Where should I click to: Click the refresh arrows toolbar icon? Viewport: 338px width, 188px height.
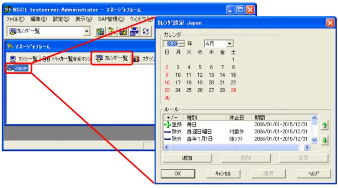click(x=146, y=32)
